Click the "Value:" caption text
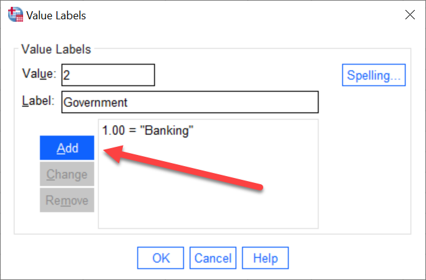The image size is (426, 280). click(x=39, y=73)
